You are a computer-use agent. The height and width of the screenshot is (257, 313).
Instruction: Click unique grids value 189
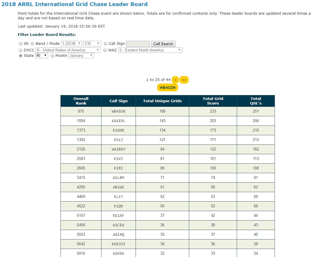(x=162, y=111)
